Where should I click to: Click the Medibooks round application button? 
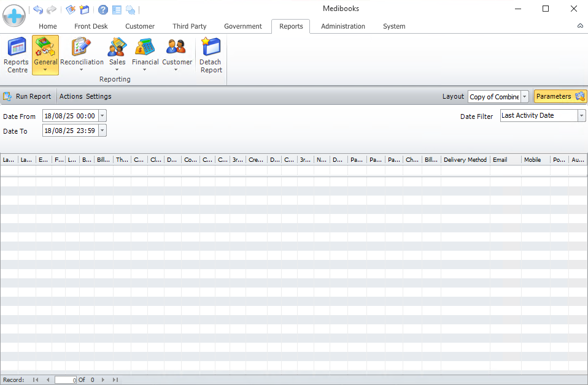click(x=14, y=14)
